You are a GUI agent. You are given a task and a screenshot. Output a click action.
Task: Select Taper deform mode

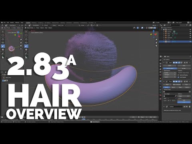pos(180,87)
